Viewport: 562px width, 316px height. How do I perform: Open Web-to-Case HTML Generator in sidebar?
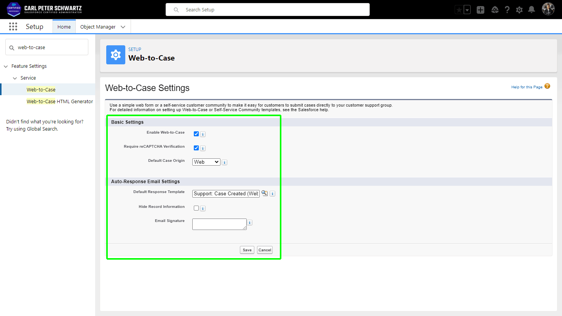[60, 101]
